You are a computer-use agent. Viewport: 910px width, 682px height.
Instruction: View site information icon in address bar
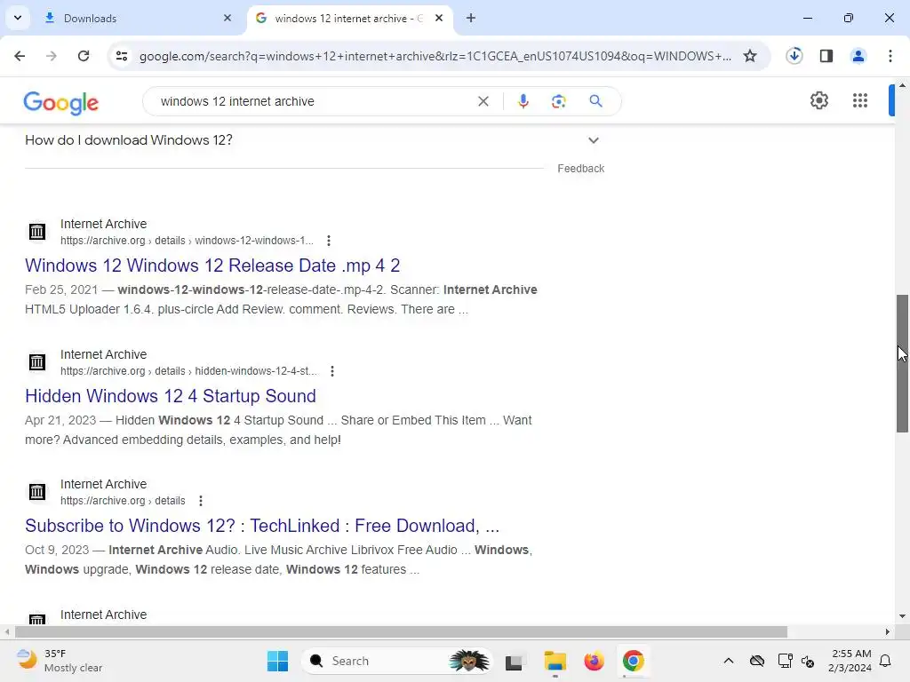tap(122, 56)
